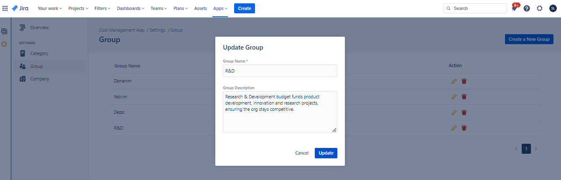Image resolution: width=561 pixels, height=180 pixels.
Task: Expand the Apps dropdown
Action: coord(220,8)
